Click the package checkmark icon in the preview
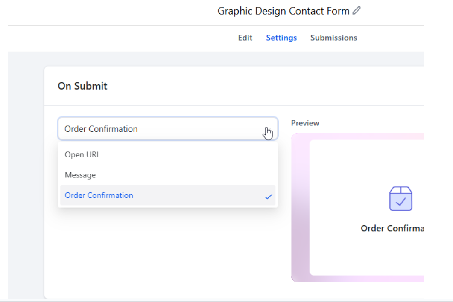 (400, 199)
